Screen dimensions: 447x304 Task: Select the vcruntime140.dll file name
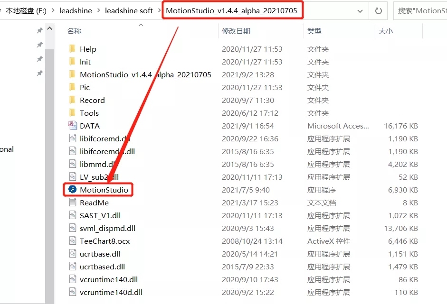click(x=109, y=279)
